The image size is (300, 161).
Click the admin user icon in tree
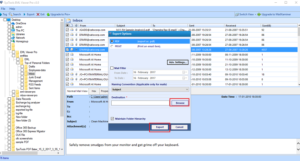13,27
